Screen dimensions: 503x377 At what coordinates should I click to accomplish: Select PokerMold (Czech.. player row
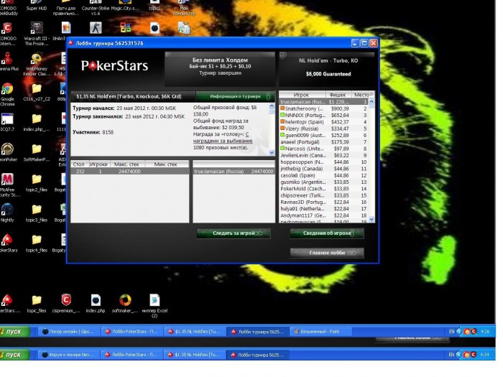click(x=323, y=189)
